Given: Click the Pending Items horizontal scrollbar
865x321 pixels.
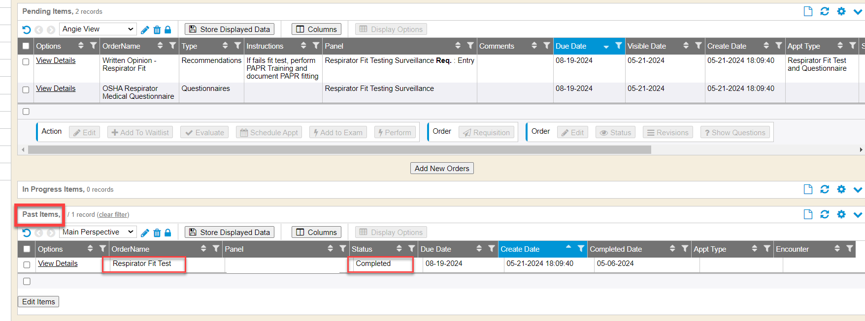Looking at the screenshot, I should pyautogui.click(x=339, y=150).
